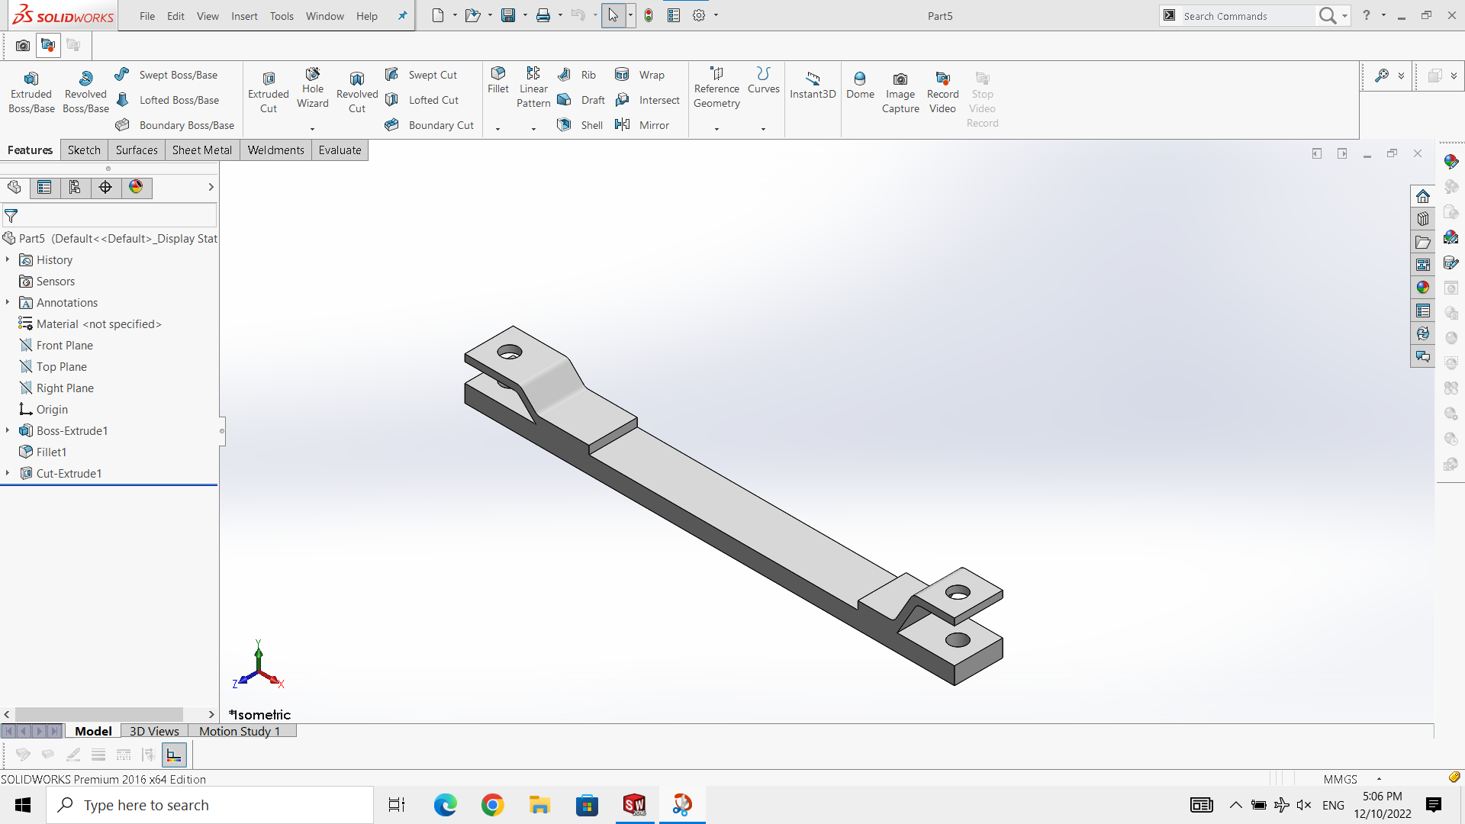
Task: Select the Rib tool
Action: point(577,75)
